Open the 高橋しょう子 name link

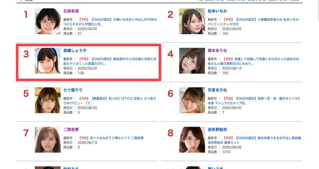click(75, 50)
